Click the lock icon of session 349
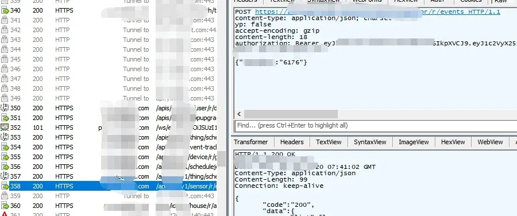This screenshot has height=216, width=517. [x=5, y=98]
